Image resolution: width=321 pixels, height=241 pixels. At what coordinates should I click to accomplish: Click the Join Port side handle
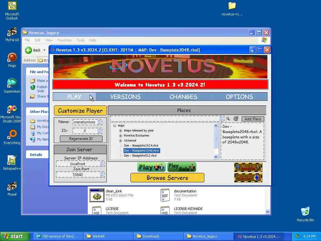click(x=102, y=174)
